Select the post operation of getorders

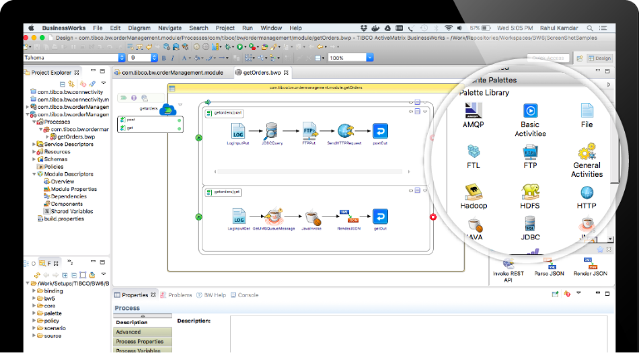tap(150, 120)
